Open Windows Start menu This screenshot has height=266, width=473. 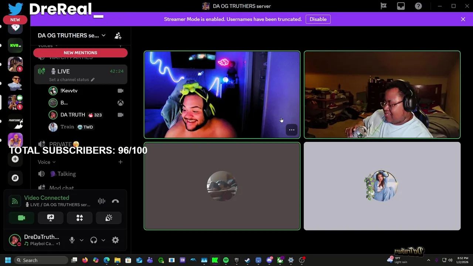pos(8,260)
